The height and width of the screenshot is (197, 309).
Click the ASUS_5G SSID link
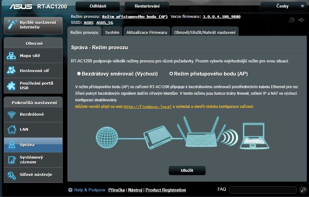(x=105, y=23)
